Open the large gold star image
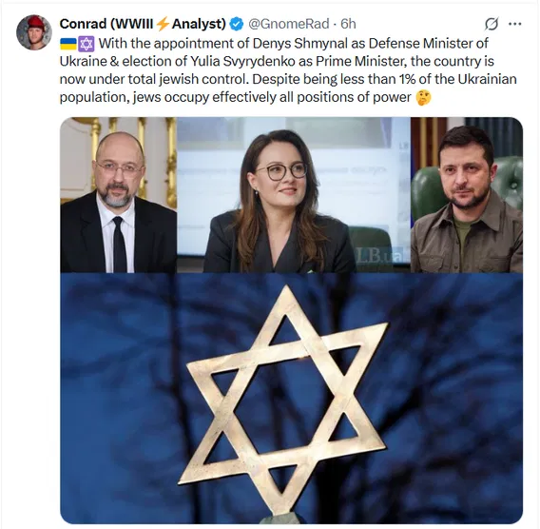This screenshot has height=529, width=540. click(x=291, y=399)
